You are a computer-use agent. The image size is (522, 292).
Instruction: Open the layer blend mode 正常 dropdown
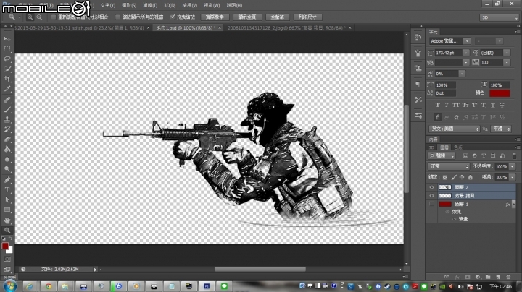point(449,166)
